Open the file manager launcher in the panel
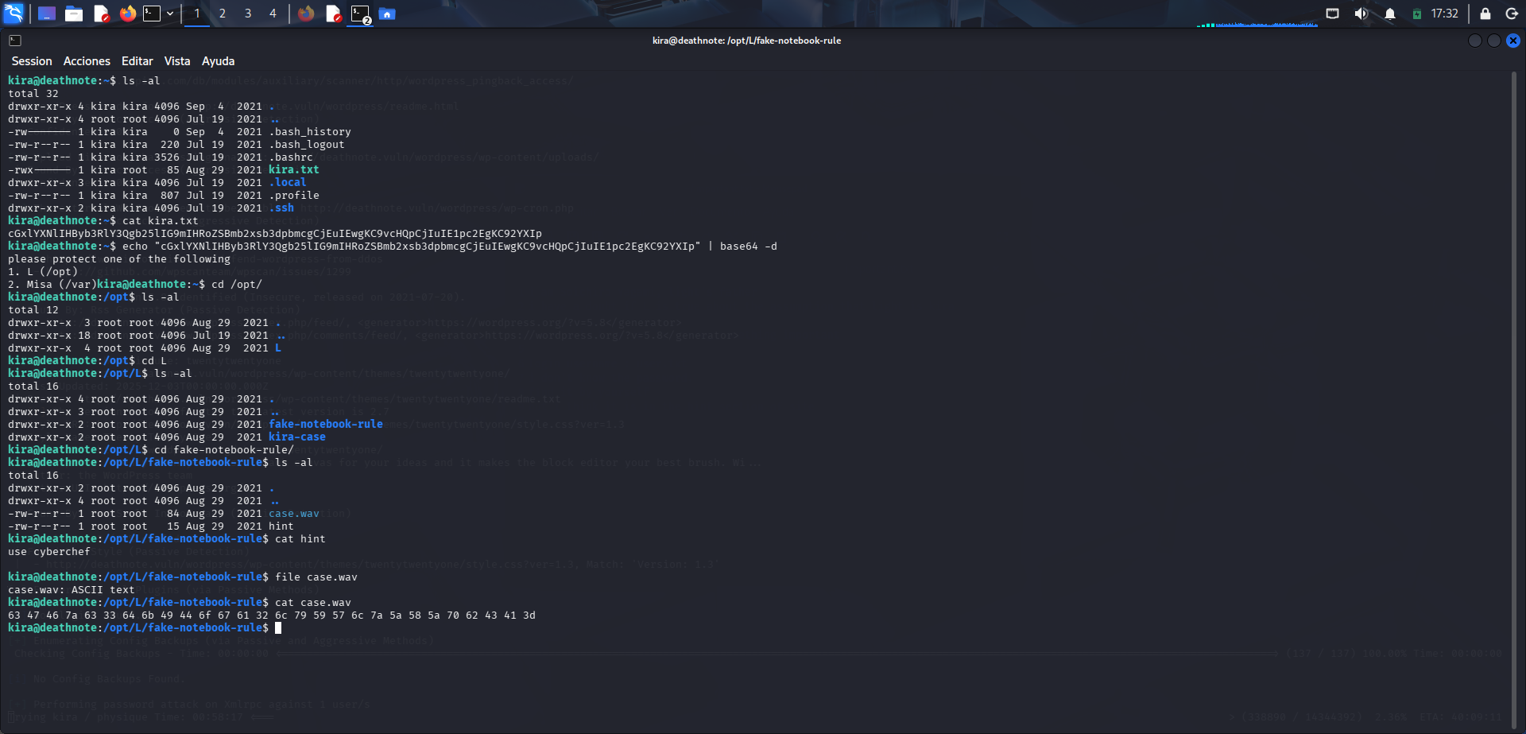This screenshot has height=734, width=1526. [74, 14]
